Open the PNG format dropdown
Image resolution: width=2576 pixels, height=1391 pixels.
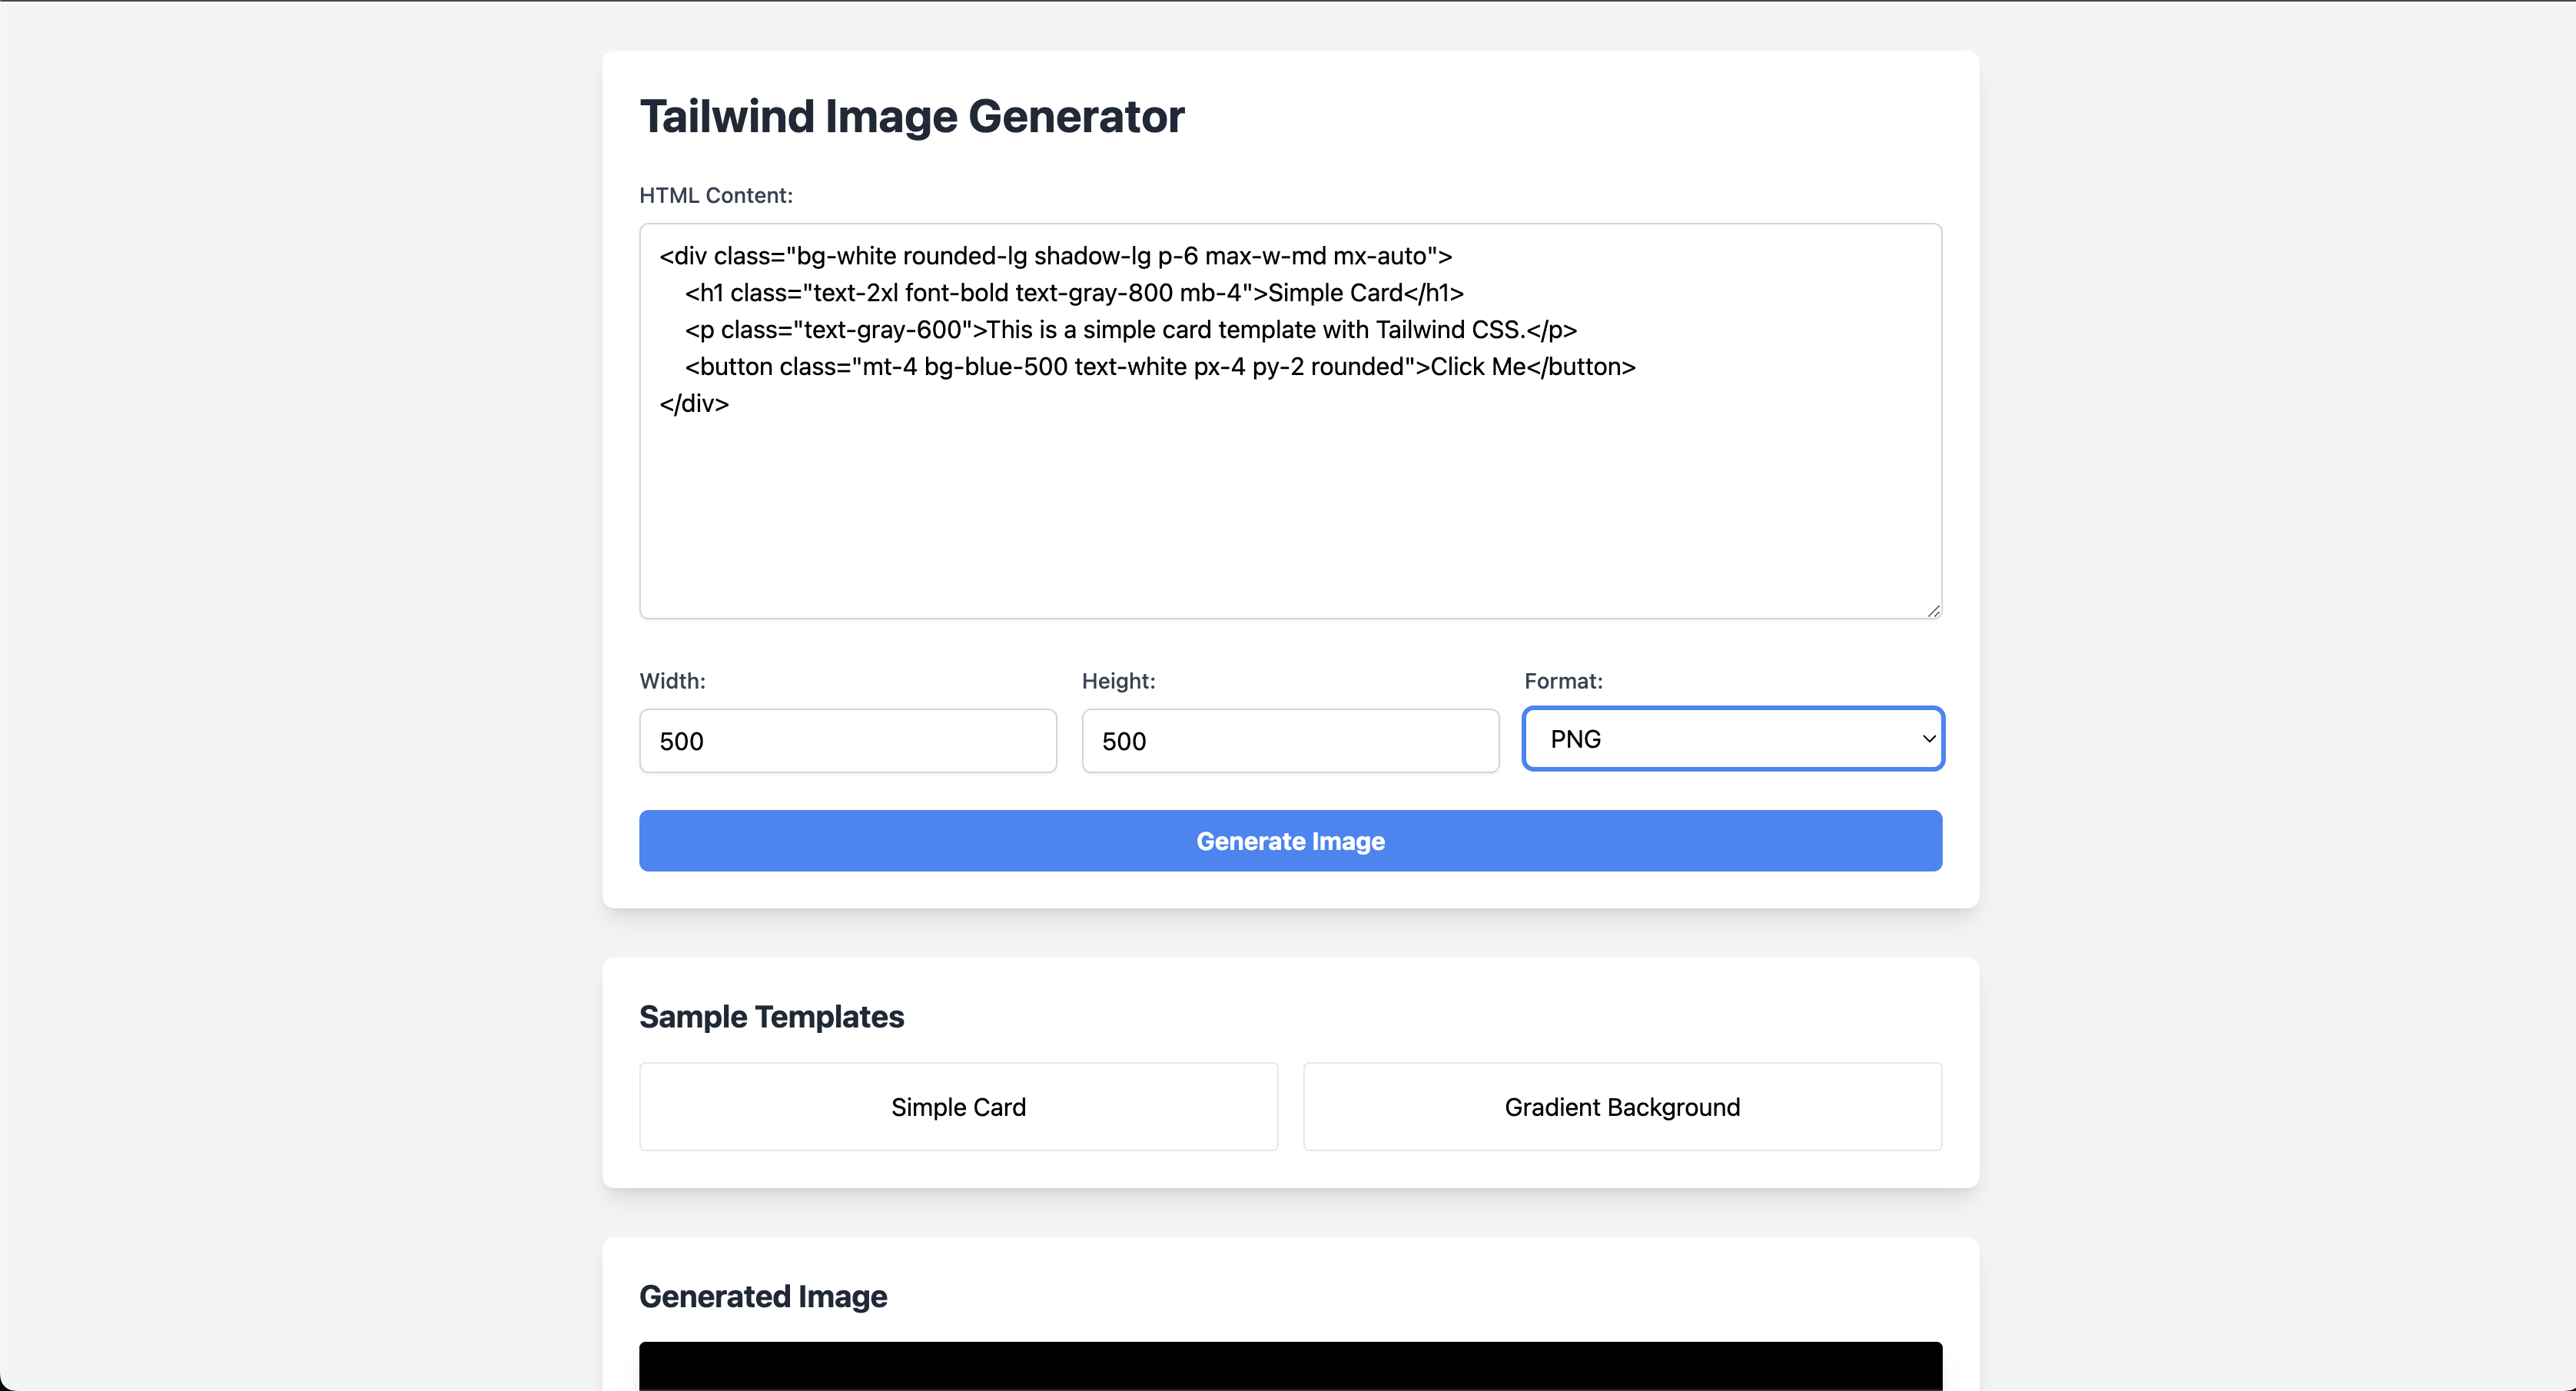click(1732, 739)
